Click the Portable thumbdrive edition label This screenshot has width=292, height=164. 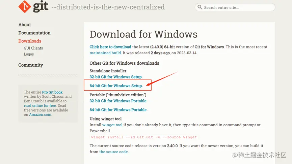(118, 95)
